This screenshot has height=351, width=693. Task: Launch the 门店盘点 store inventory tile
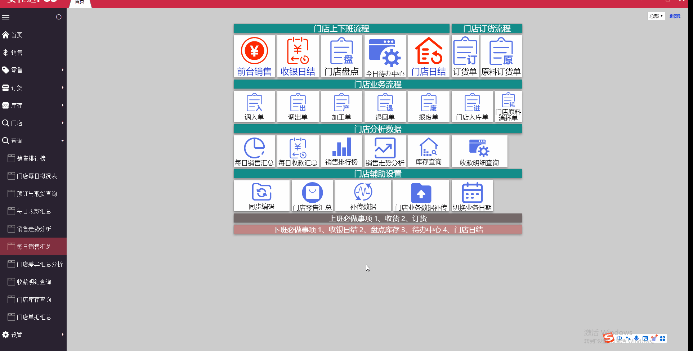pos(341,56)
